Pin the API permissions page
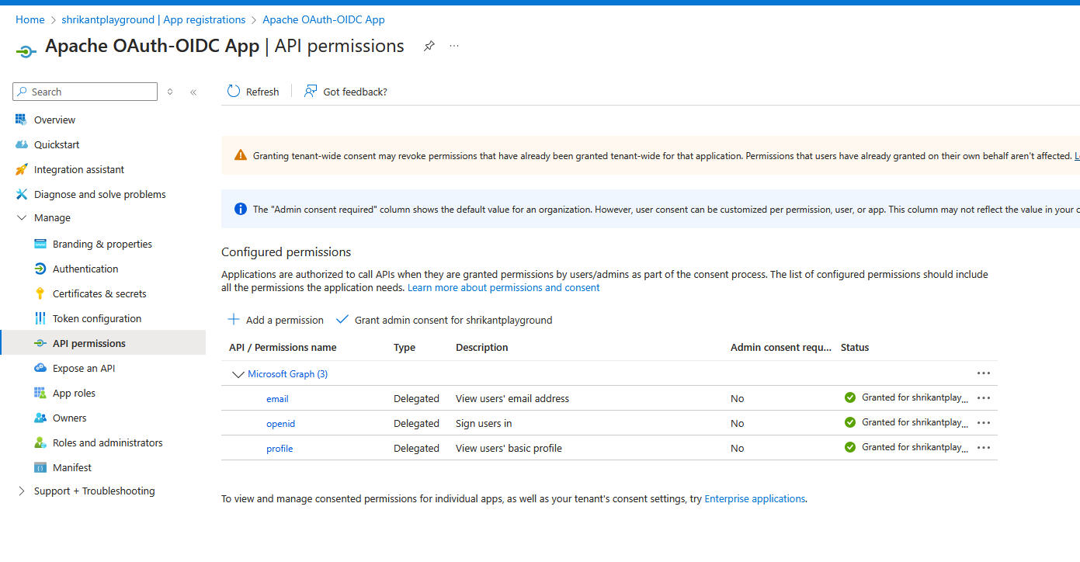Viewport: 1080px width, 562px height. pyautogui.click(x=429, y=47)
